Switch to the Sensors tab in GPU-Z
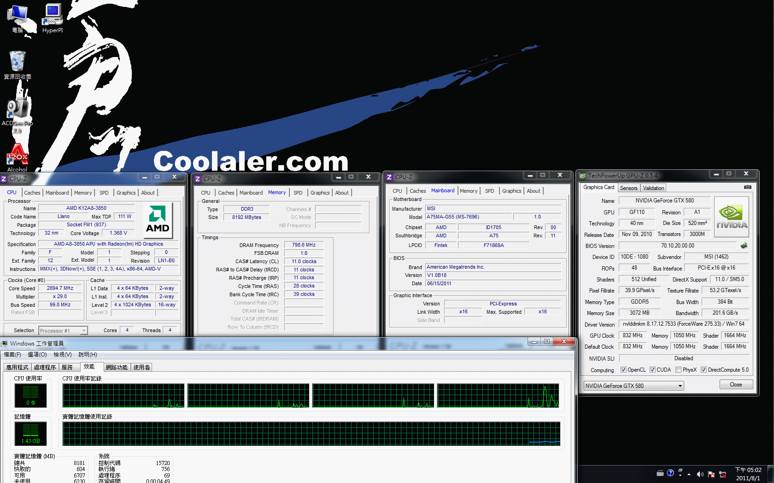Screen dimensions: 774x483 [x=628, y=188]
